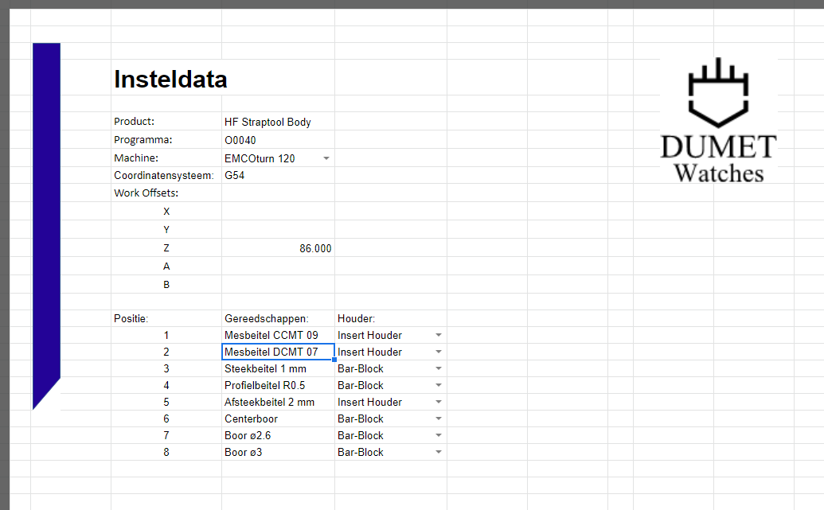Open the Houder dropdown in the Centerboor row
Viewport: 824px width, 510px height.
pyautogui.click(x=439, y=419)
